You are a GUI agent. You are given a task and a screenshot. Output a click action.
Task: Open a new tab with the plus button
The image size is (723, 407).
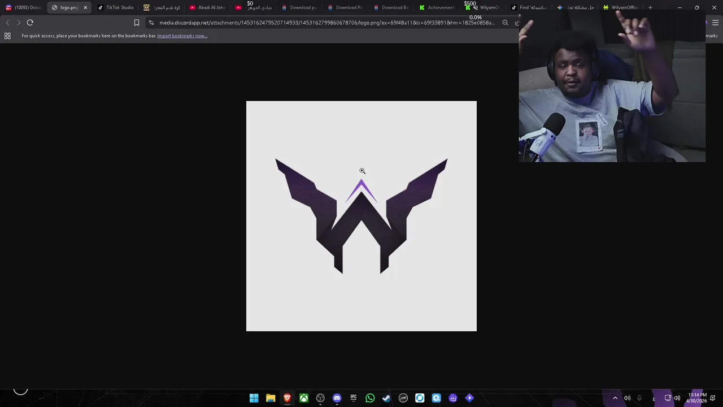click(x=650, y=7)
